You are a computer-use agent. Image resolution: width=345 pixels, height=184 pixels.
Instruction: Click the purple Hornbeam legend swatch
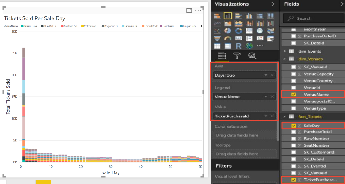pyautogui.click(x=161, y=26)
